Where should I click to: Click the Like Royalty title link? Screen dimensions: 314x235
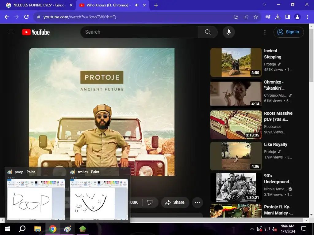coord(276,144)
